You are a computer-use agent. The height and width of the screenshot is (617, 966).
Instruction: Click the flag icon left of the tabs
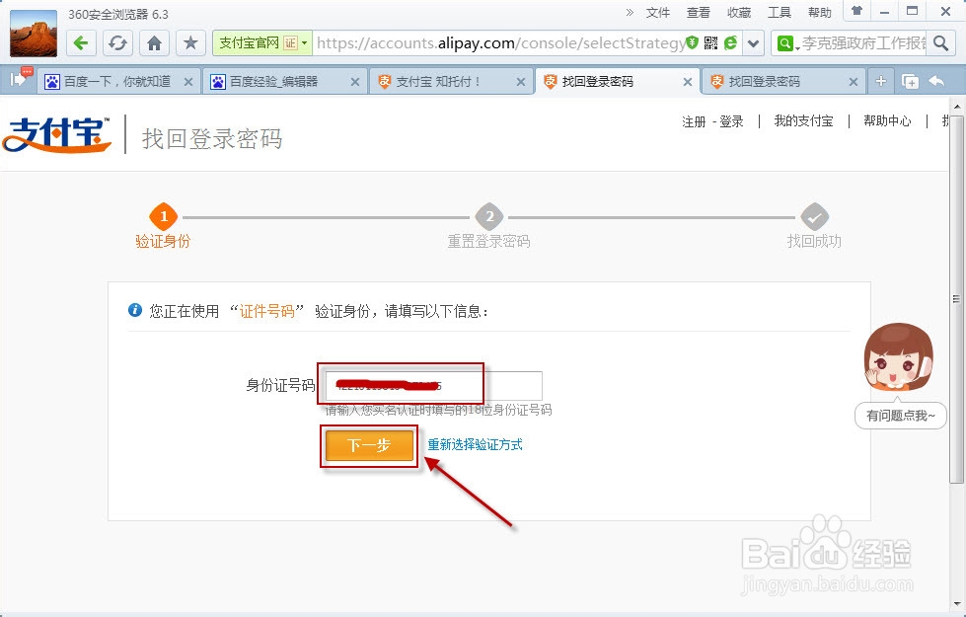point(16,79)
